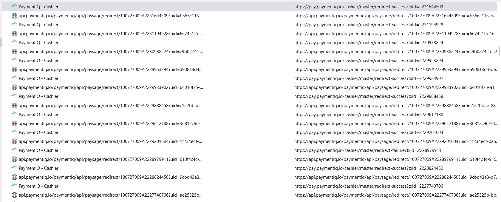Open redirect-success URL with txId=2230938224
Image resolution: width=501 pixels, height=202 pixels.
coord(369,43)
